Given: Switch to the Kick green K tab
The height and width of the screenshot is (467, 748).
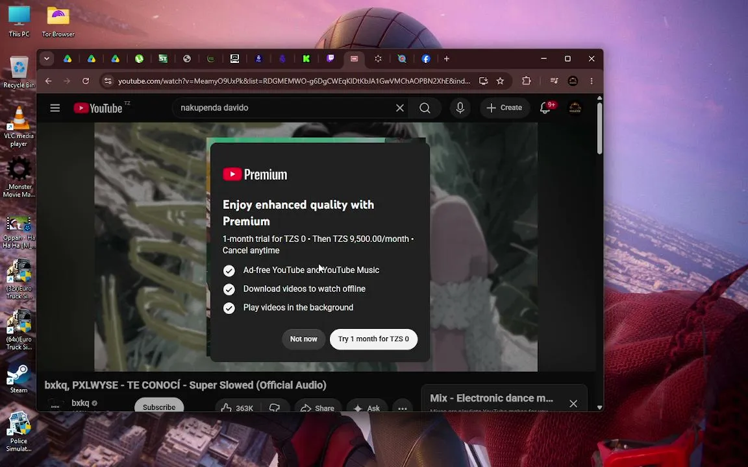Looking at the screenshot, I should point(306,58).
